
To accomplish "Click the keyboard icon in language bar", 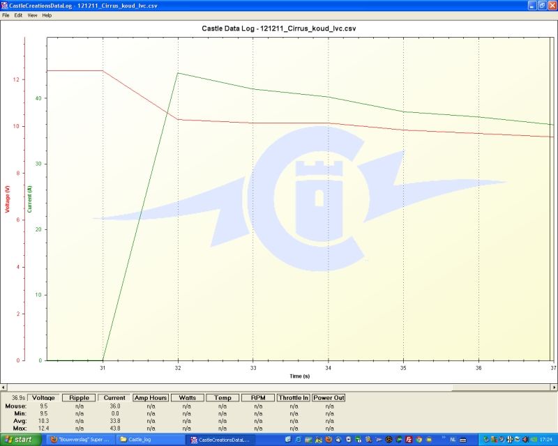I will 462,440.
